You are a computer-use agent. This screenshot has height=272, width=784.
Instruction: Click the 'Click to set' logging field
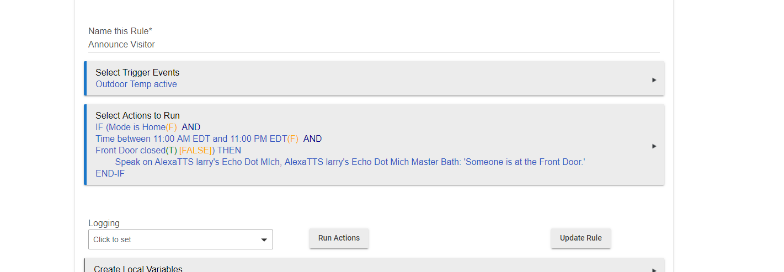click(x=180, y=239)
